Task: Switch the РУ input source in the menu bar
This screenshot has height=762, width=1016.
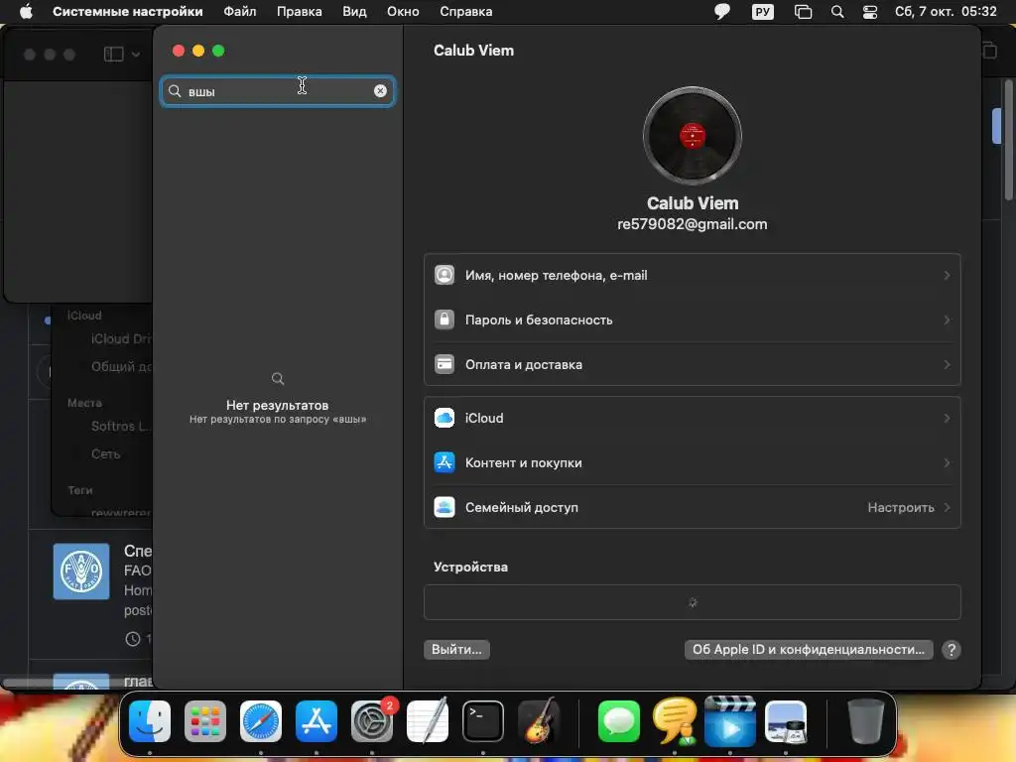Action: (763, 12)
